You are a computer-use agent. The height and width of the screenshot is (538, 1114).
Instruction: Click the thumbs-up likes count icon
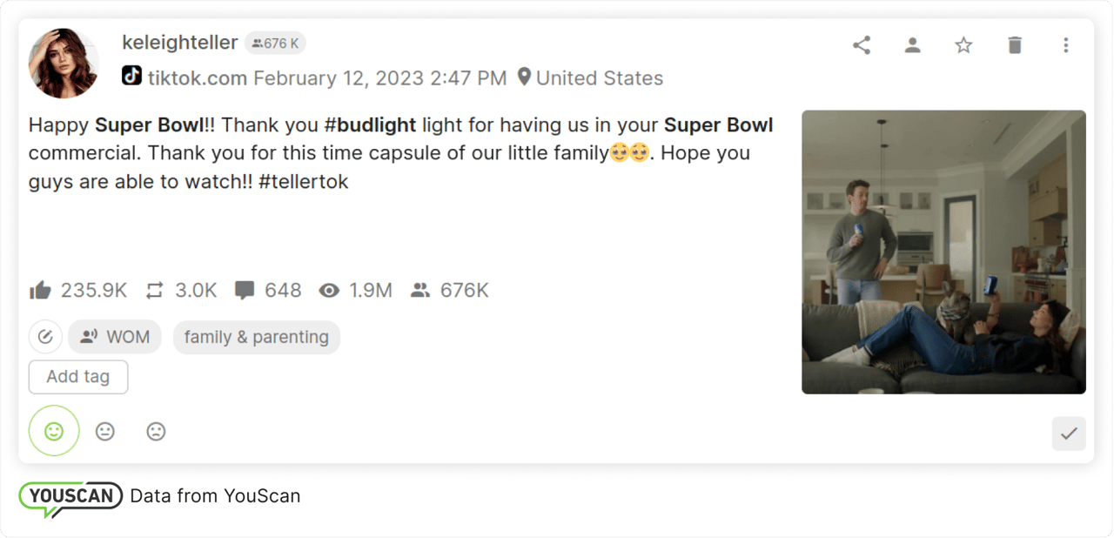pos(40,291)
